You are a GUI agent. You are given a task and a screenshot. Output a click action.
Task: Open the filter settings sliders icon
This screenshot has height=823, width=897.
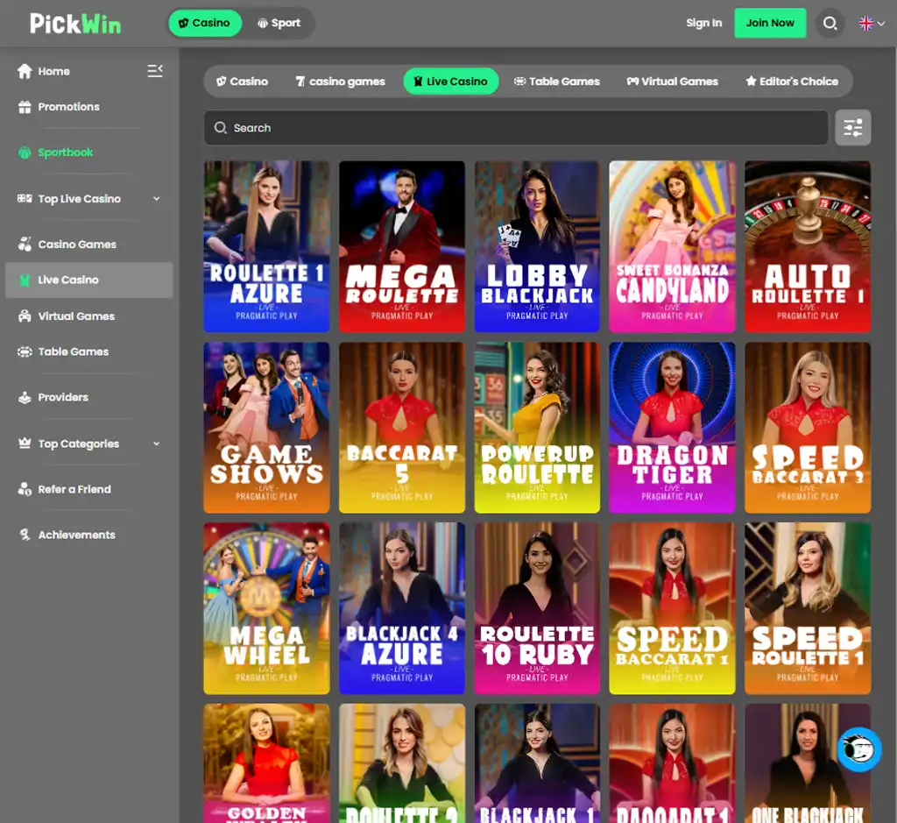(x=853, y=128)
